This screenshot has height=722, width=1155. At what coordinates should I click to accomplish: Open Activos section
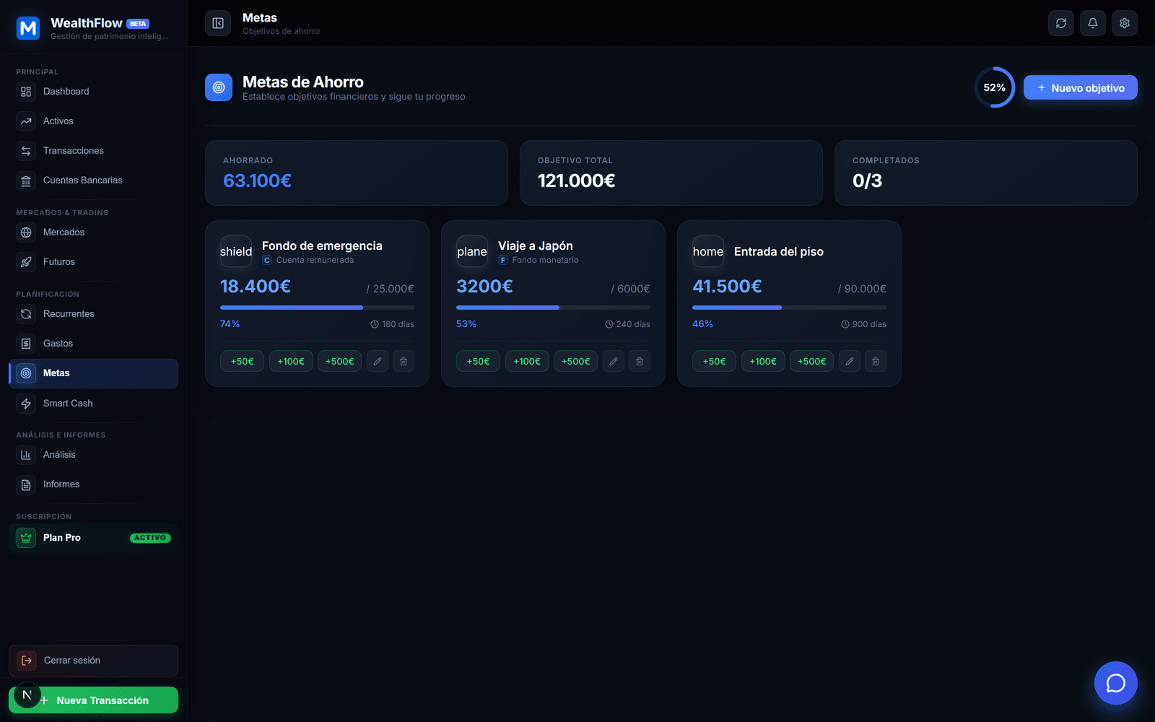[93, 121]
